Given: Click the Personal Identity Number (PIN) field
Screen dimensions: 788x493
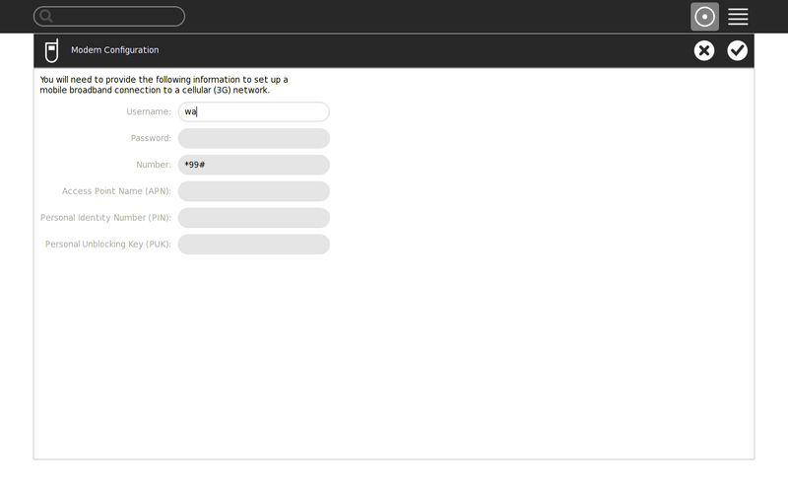Looking at the screenshot, I should click(253, 217).
